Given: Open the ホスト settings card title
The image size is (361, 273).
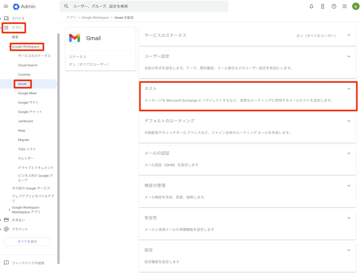Looking at the screenshot, I should (150, 88).
